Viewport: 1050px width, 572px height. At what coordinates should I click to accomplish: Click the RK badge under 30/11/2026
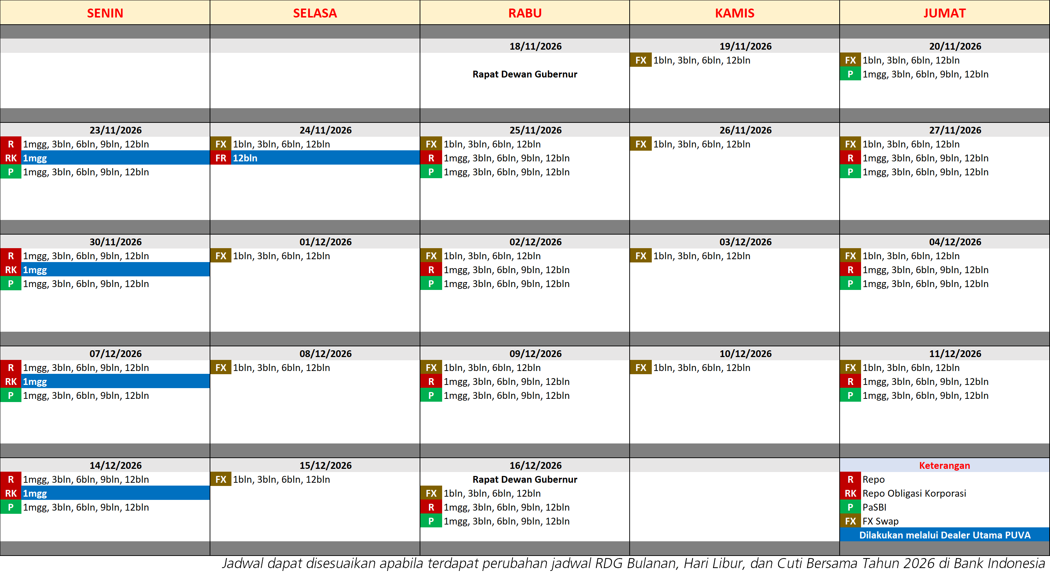pyautogui.click(x=11, y=270)
